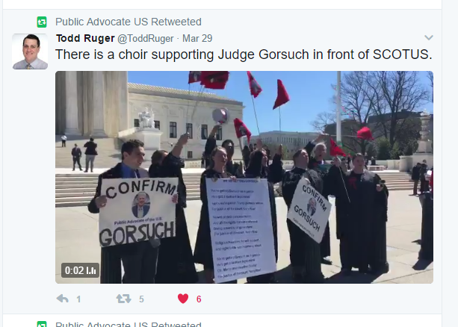This screenshot has width=458, height=327.
Task: Open the Mar 29 timestamp link
Action: (197, 39)
